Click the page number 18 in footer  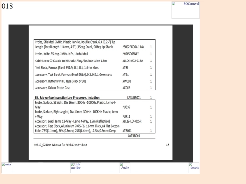(x=168, y=145)
